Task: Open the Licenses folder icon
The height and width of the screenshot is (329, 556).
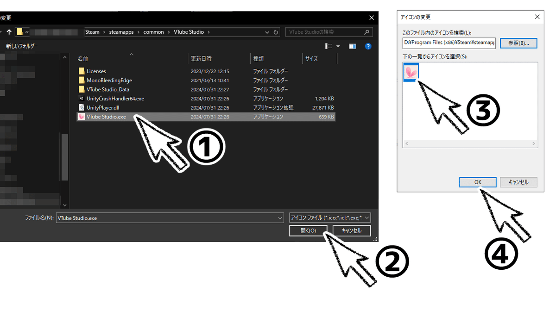Action: [x=82, y=71]
